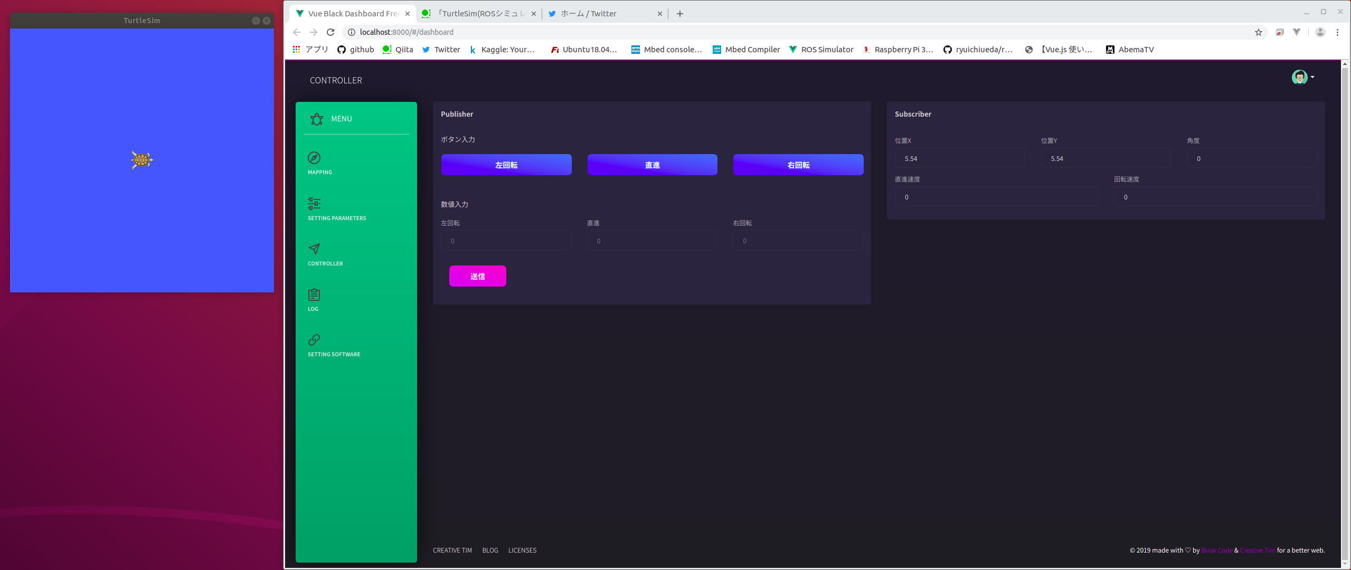The image size is (1351, 570).
Task: Click the LICENSES footer link
Action: pos(522,550)
